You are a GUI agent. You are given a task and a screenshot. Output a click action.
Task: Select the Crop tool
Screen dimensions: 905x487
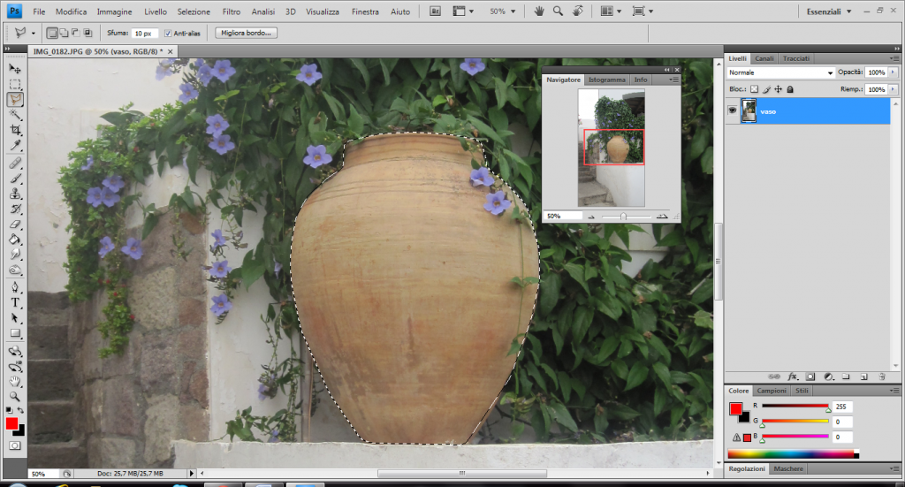coord(15,130)
